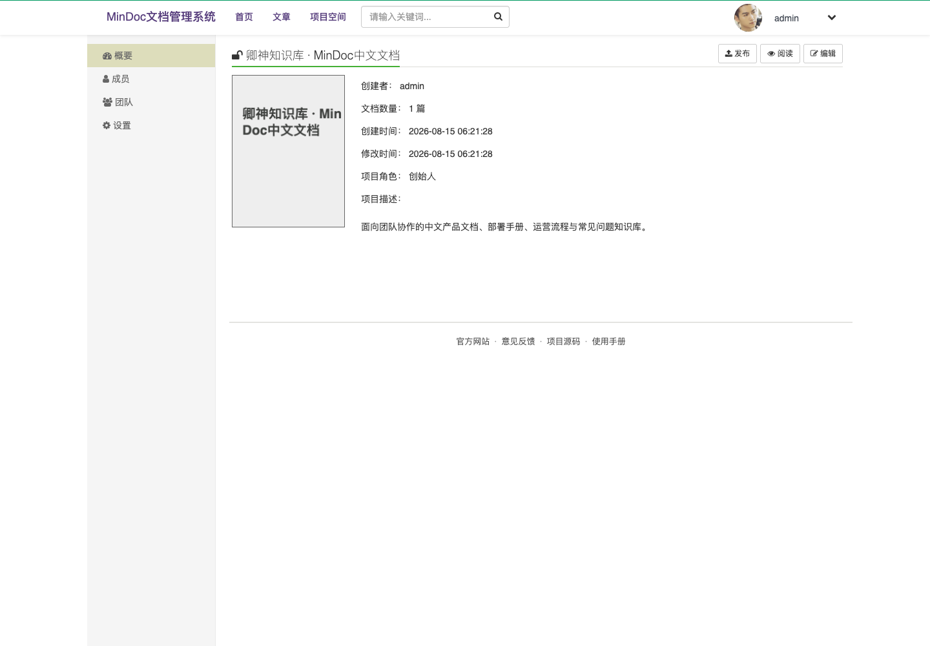Screen dimensions: 930x646
Task: Click the project description paragraph text
Action: (x=506, y=227)
